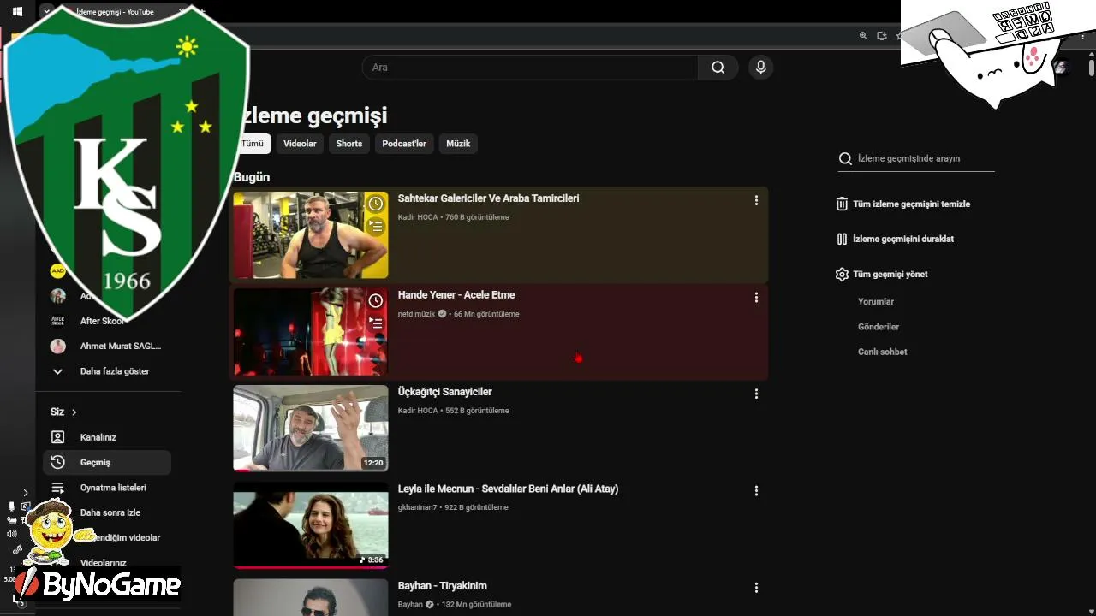This screenshot has height=616, width=1096.
Task: Open options menu for Sahtekar Galericiler video
Action: click(756, 200)
